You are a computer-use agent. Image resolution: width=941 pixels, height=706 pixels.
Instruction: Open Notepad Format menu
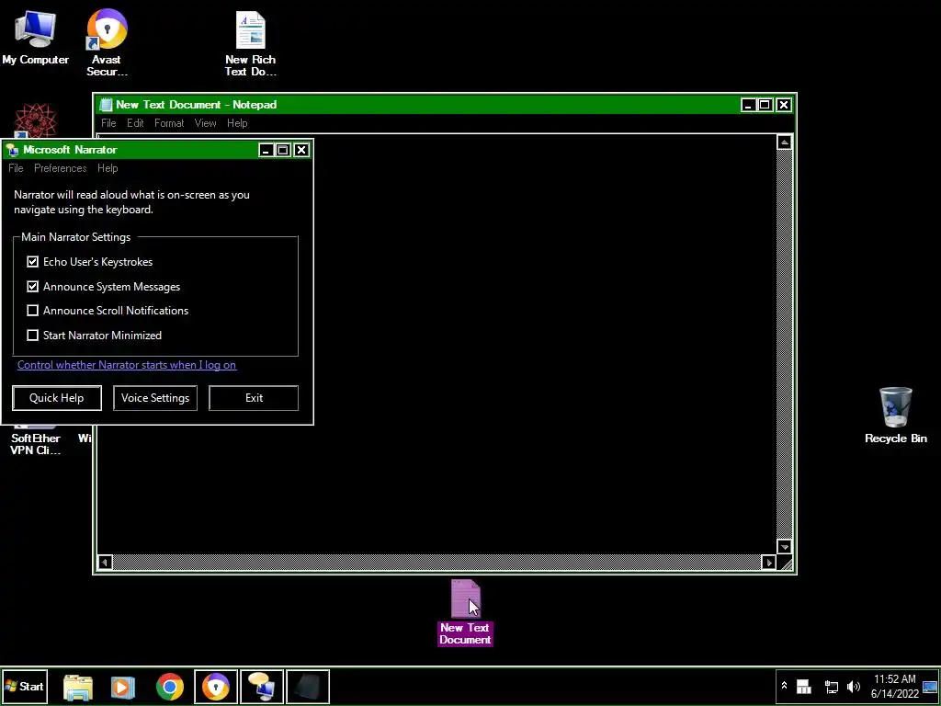click(169, 123)
